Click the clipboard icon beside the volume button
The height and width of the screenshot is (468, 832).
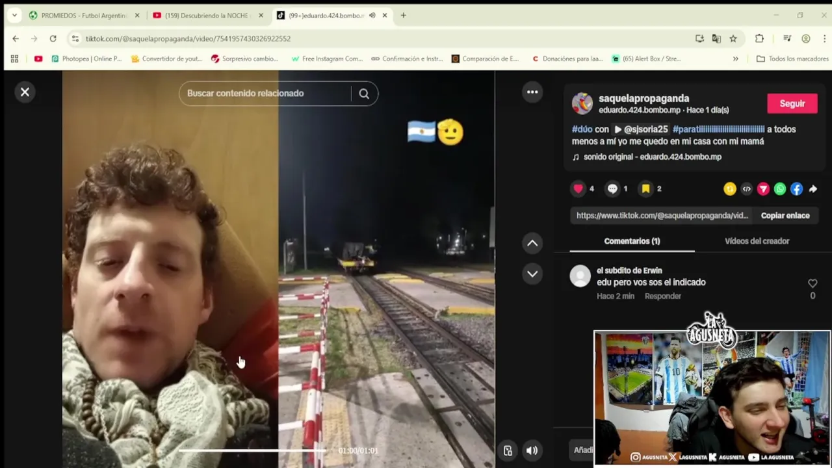[x=508, y=450]
